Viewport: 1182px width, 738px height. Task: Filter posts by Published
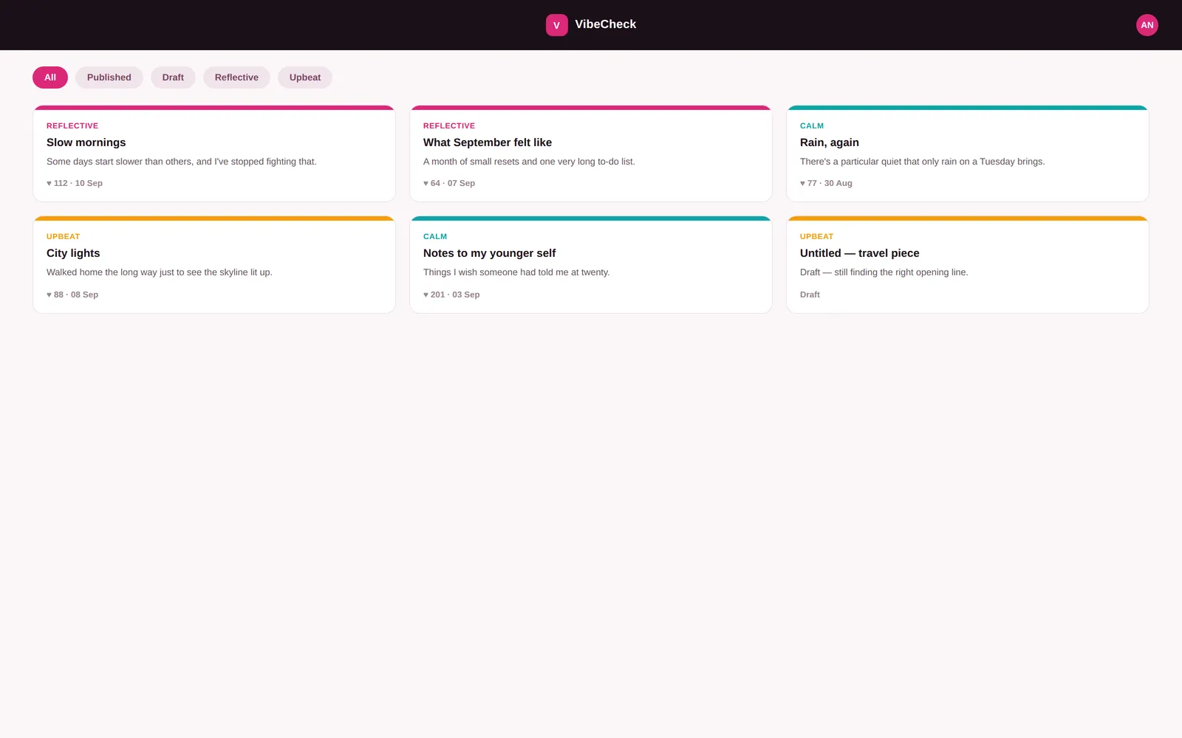[x=109, y=77]
